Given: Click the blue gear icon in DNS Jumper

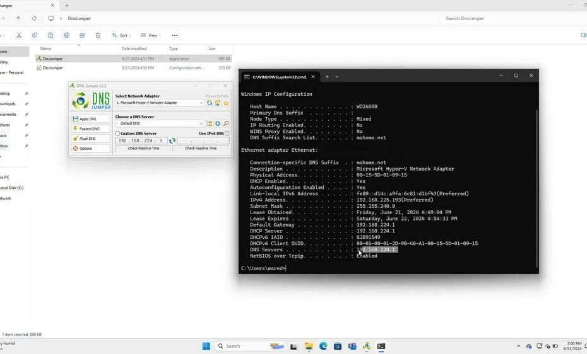Looking at the screenshot, I should point(218,123).
